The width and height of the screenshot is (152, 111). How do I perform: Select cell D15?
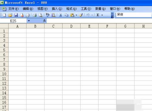point(71,97)
